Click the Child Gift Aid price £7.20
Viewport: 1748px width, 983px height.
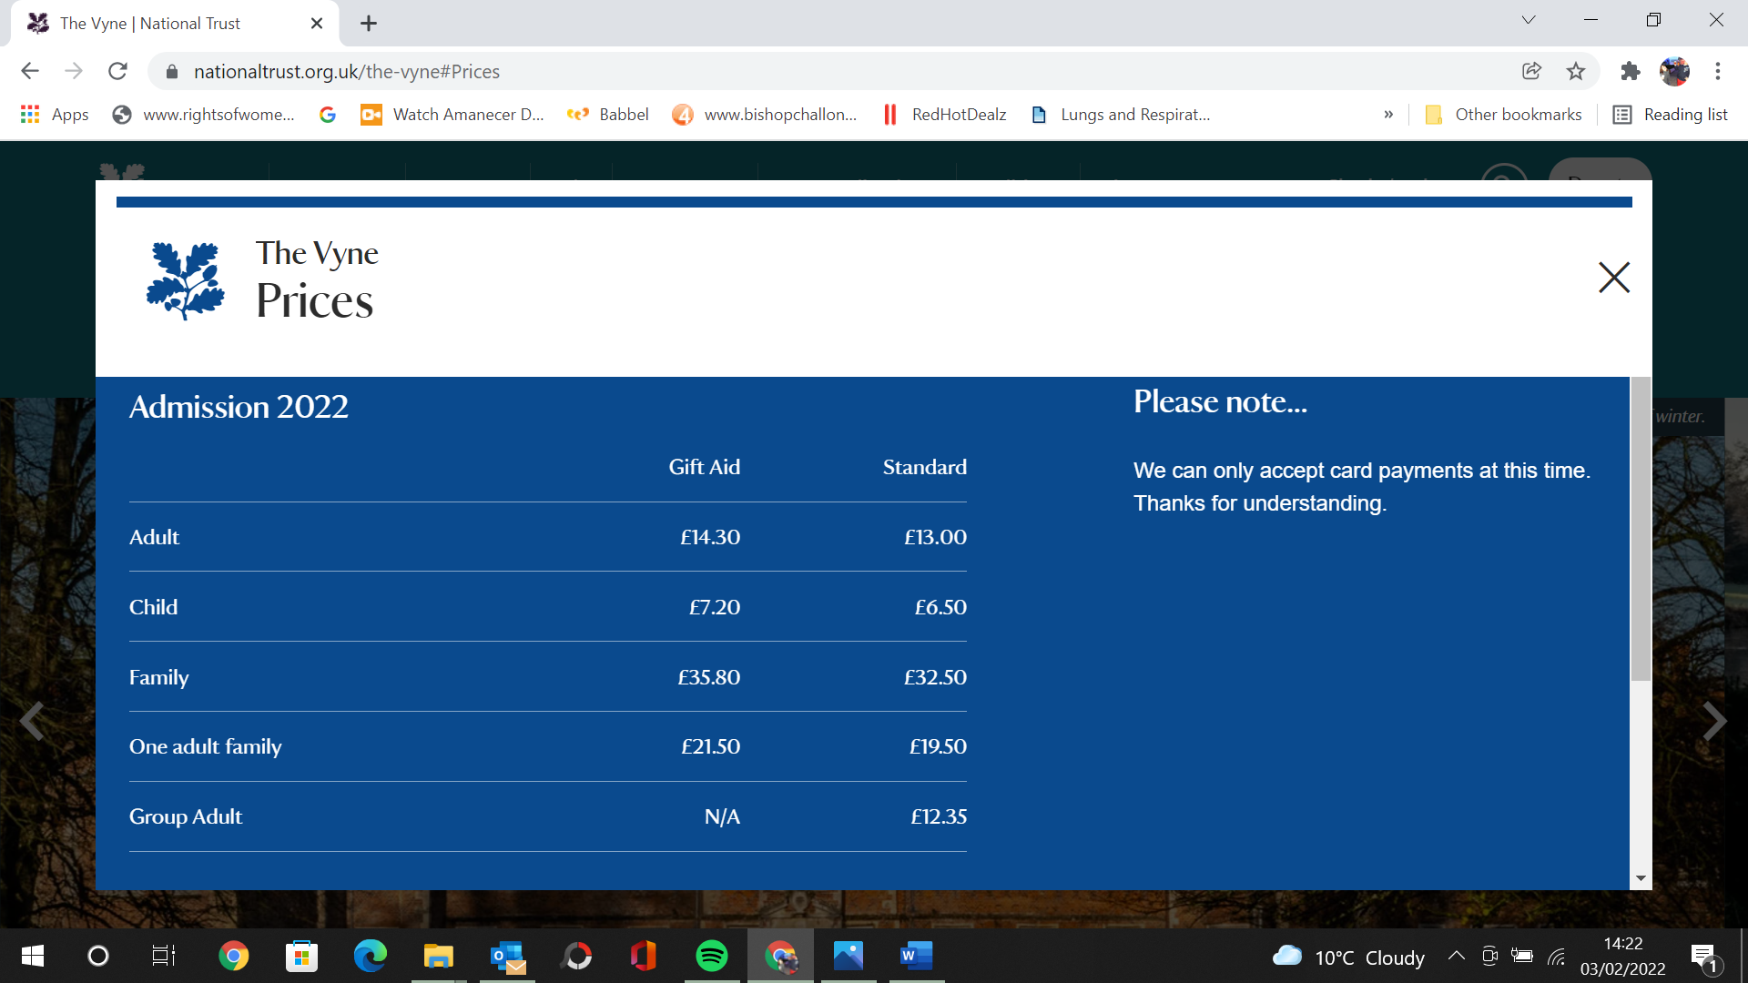coord(715,607)
